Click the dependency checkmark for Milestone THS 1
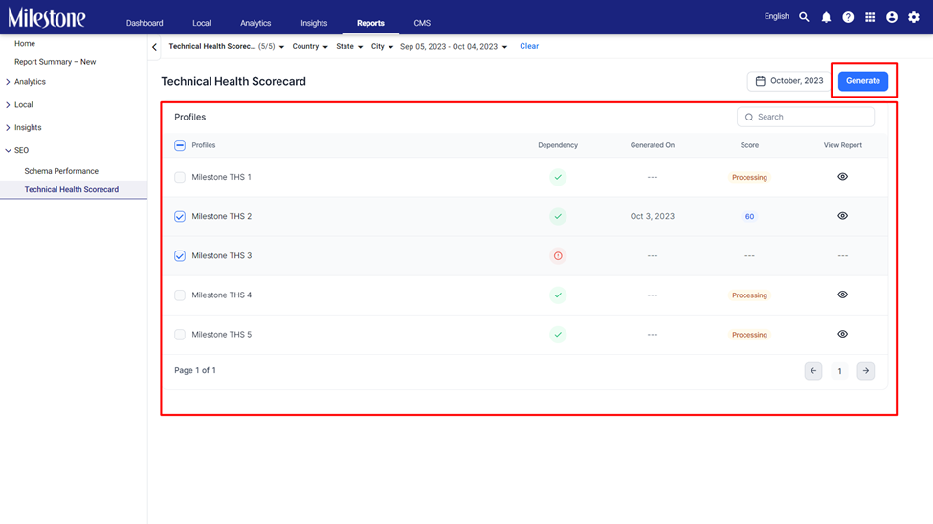933x524 pixels. [558, 177]
